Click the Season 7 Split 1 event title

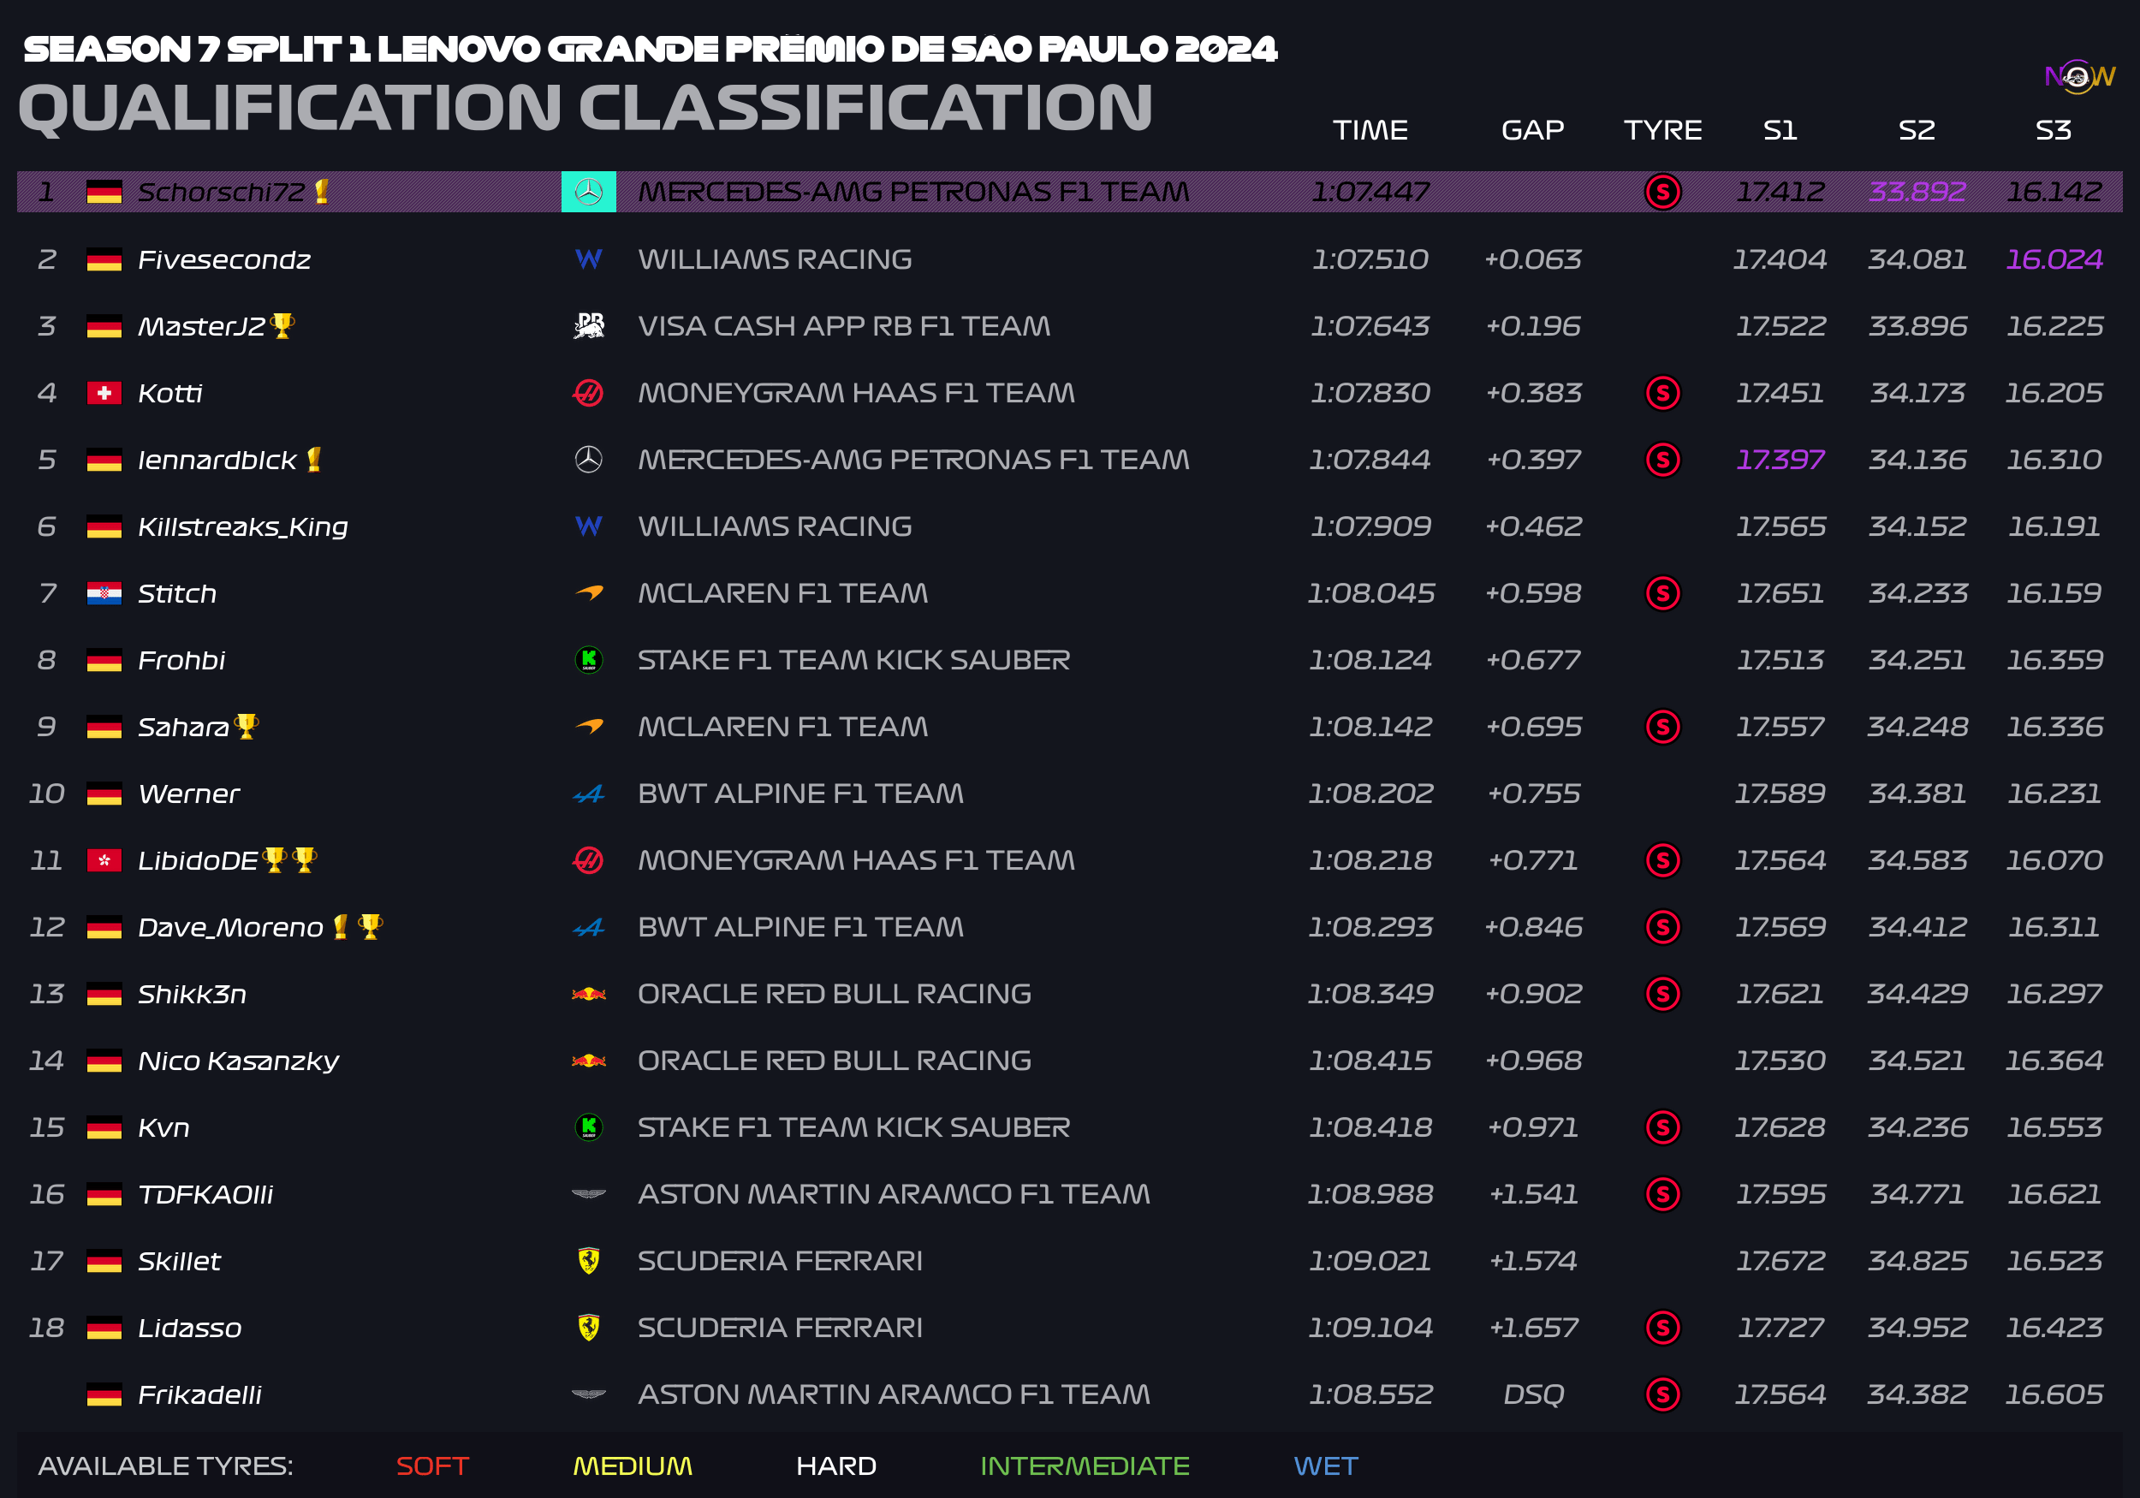click(650, 50)
